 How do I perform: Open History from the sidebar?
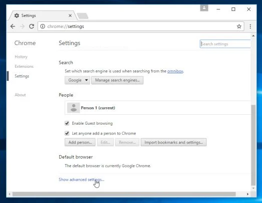tap(21, 57)
